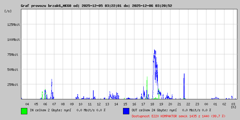Click the hour 04 marker on time axis
Screen dimensions: 240x120
(x=27, y=104)
